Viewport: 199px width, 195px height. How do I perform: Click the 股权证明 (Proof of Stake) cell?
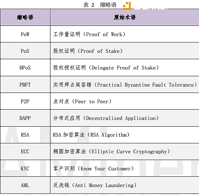tap(125, 51)
